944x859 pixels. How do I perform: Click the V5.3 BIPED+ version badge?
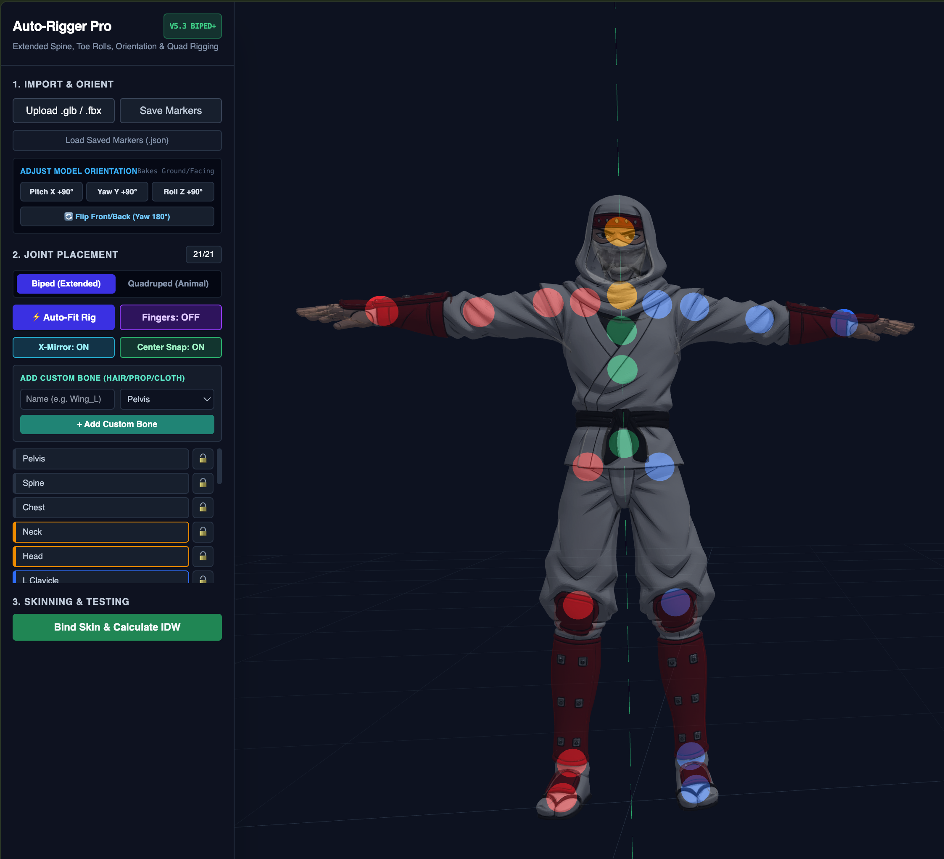pos(192,26)
